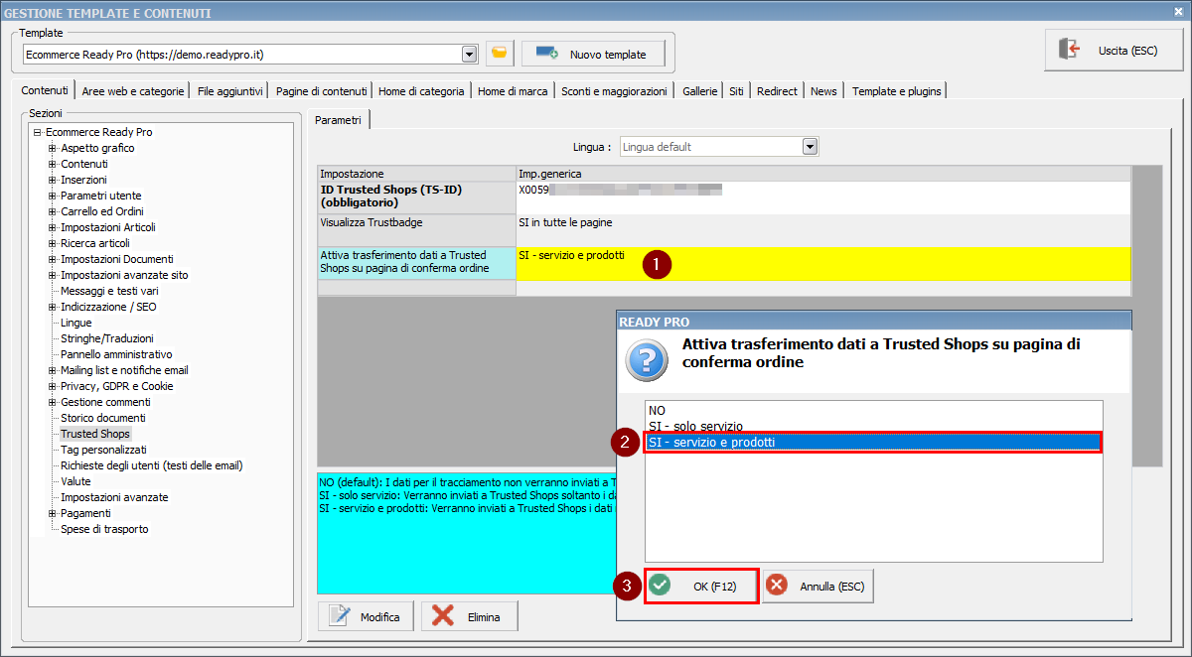This screenshot has width=1192, height=657.
Task: Expand the Ricerca articoli node
Action: (53, 243)
